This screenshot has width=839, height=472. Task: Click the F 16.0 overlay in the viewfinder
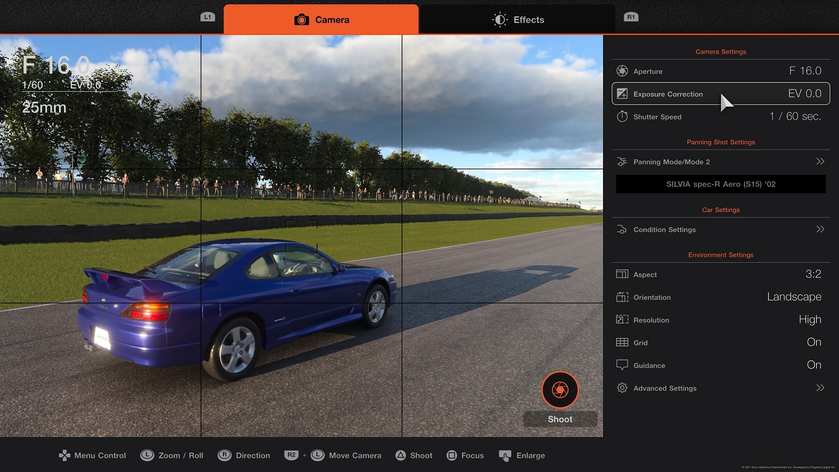56,66
